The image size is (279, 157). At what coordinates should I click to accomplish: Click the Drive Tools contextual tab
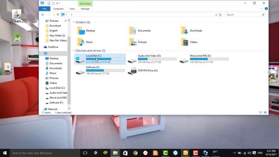click(x=85, y=3)
